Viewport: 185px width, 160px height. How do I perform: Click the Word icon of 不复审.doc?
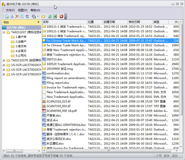pyautogui.click(x=44, y=115)
